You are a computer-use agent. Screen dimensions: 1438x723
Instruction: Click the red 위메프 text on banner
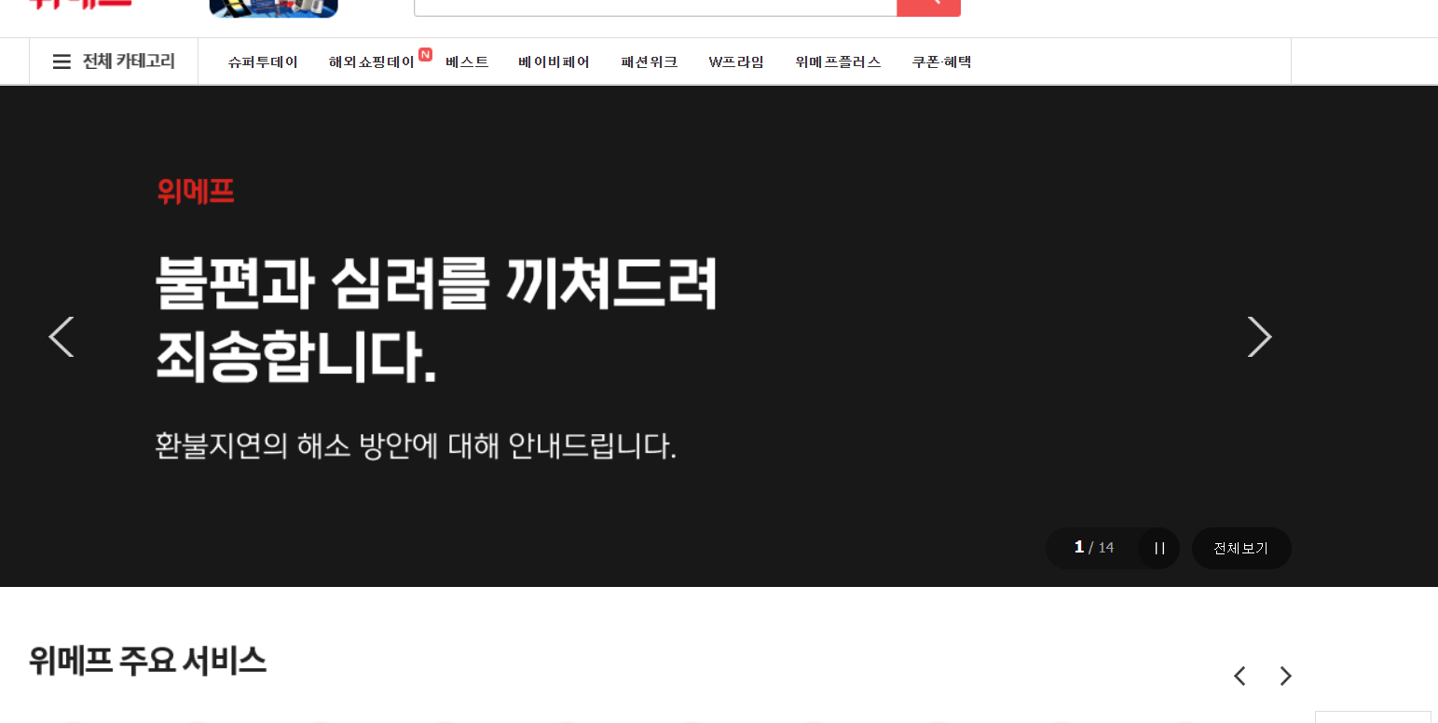(196, 191)
